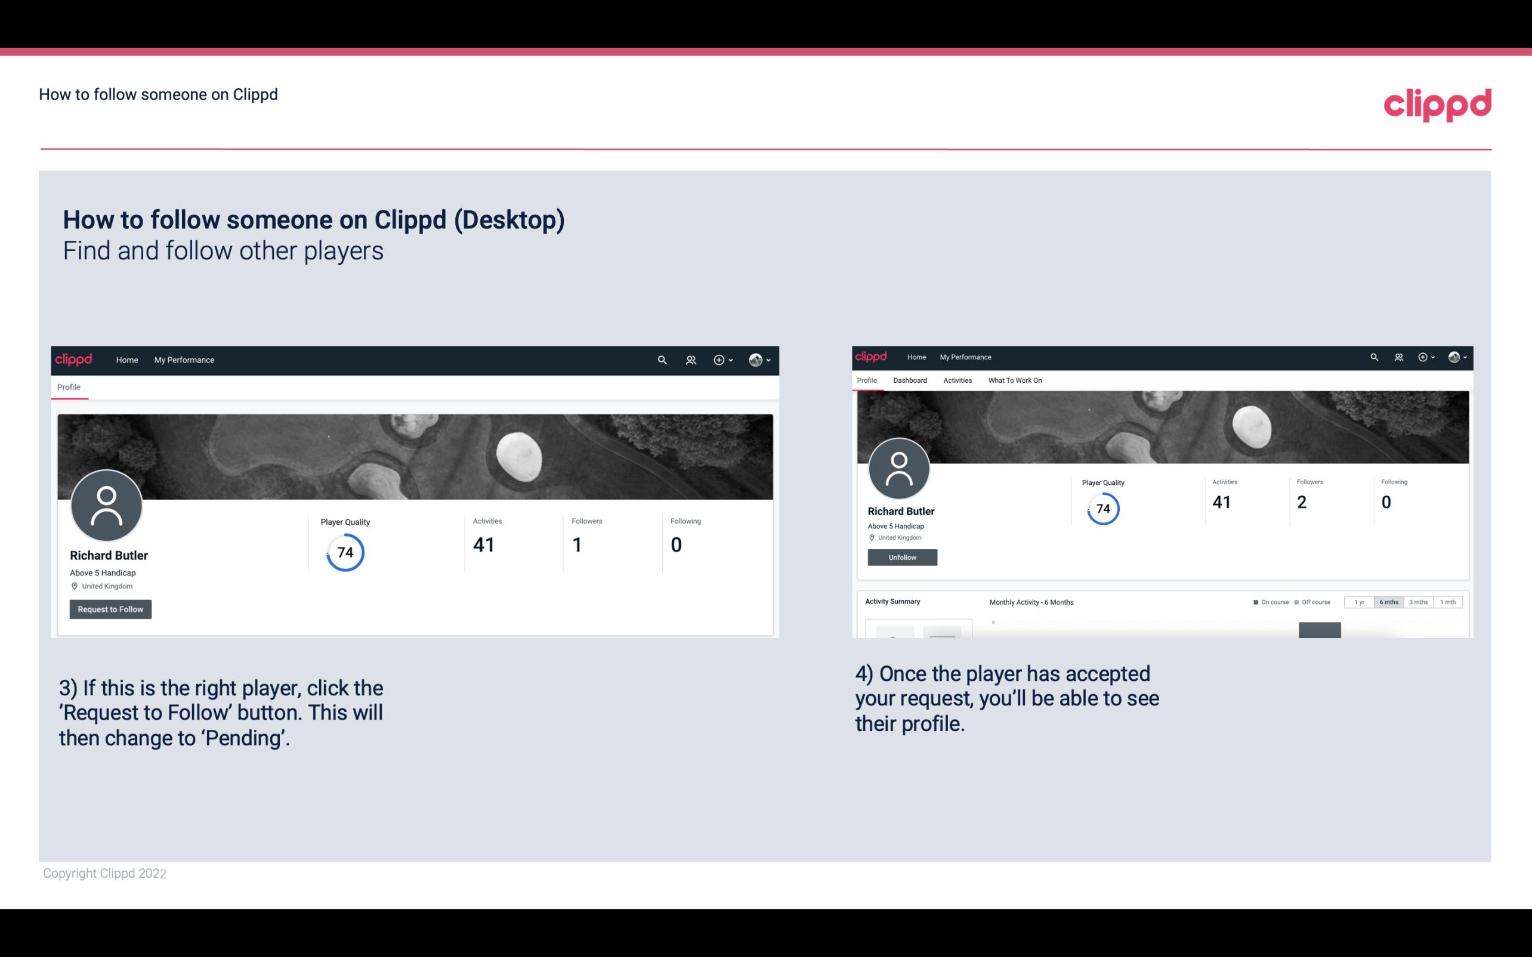Image resolution: width=1532 pixels, height=957 pixels.
Task: Click the 'Dashboard' tab on right panel
Action: click(x=910, y=380)
